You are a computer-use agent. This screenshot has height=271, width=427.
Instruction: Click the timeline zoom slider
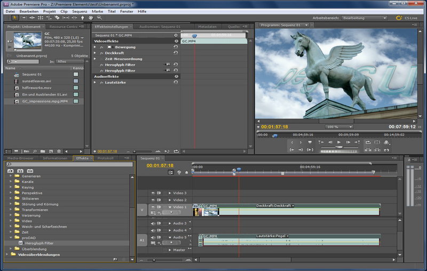tap(154, 260)
